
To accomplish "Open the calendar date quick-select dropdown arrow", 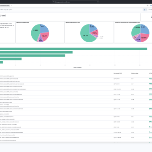I will click(146, 10).
